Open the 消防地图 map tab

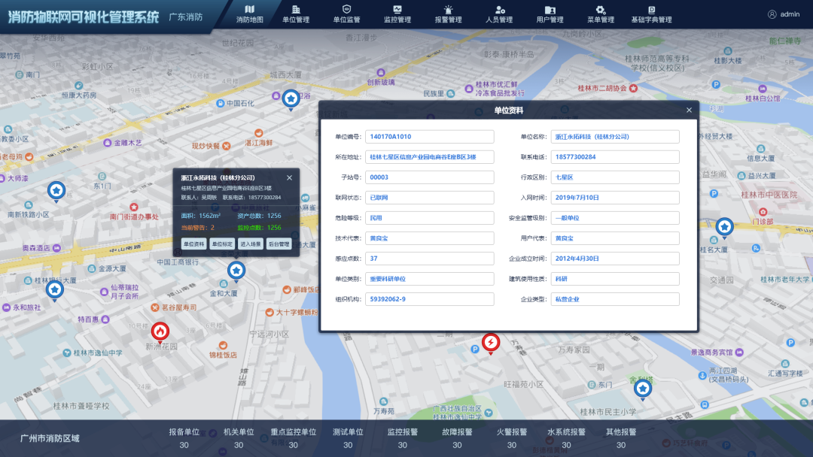click(x=250, y=14)
